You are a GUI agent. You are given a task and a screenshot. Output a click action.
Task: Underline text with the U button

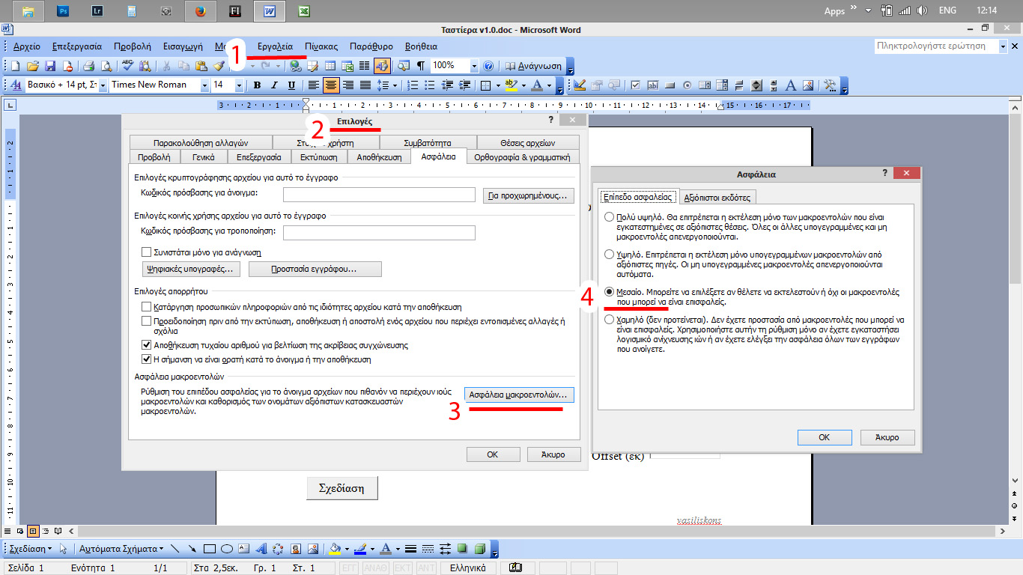[291, 85]
